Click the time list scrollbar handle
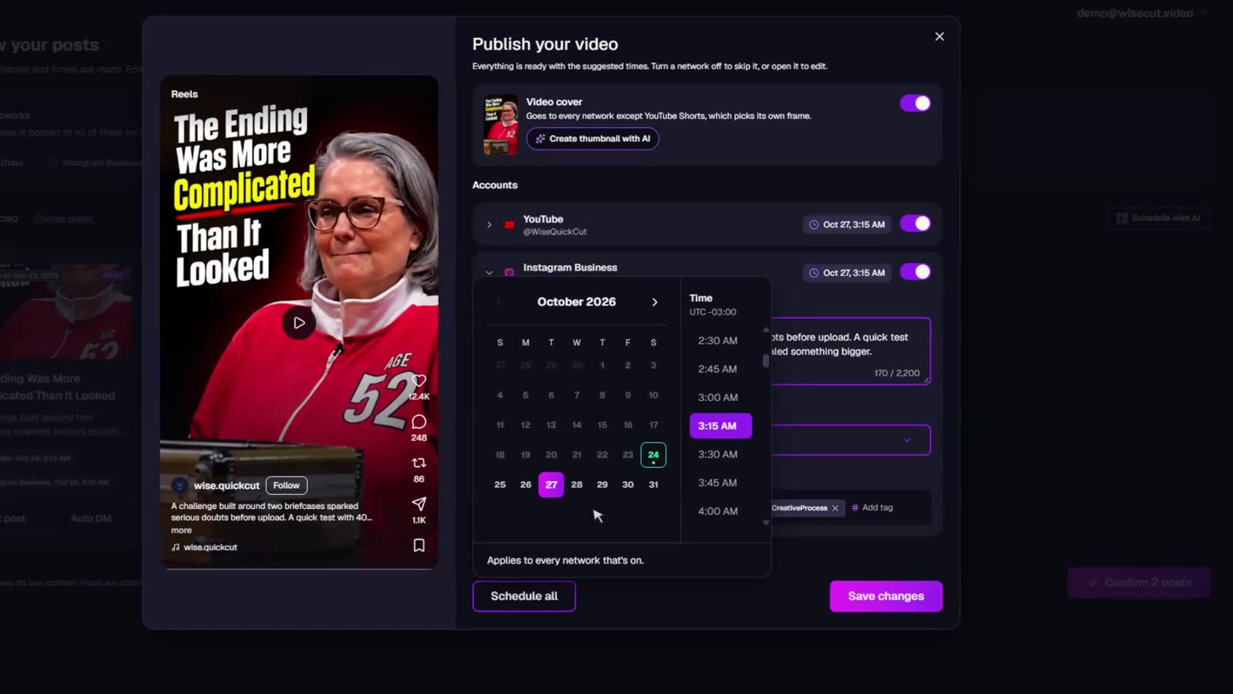The width and height of the screenshot is (1233, 694). tap(765, 360)
